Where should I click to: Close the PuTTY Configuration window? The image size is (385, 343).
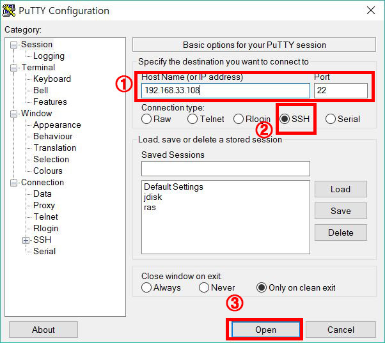(x=370, y=10)
